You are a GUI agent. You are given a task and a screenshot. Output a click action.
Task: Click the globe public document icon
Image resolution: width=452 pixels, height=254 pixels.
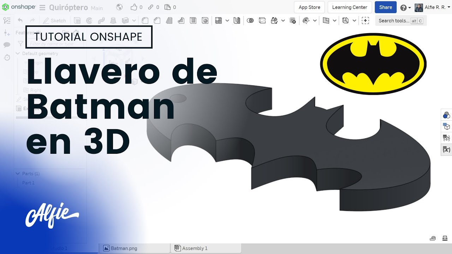119,7
